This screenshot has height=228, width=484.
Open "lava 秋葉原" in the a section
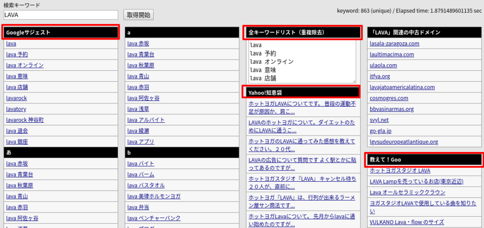tap(141, 65)
